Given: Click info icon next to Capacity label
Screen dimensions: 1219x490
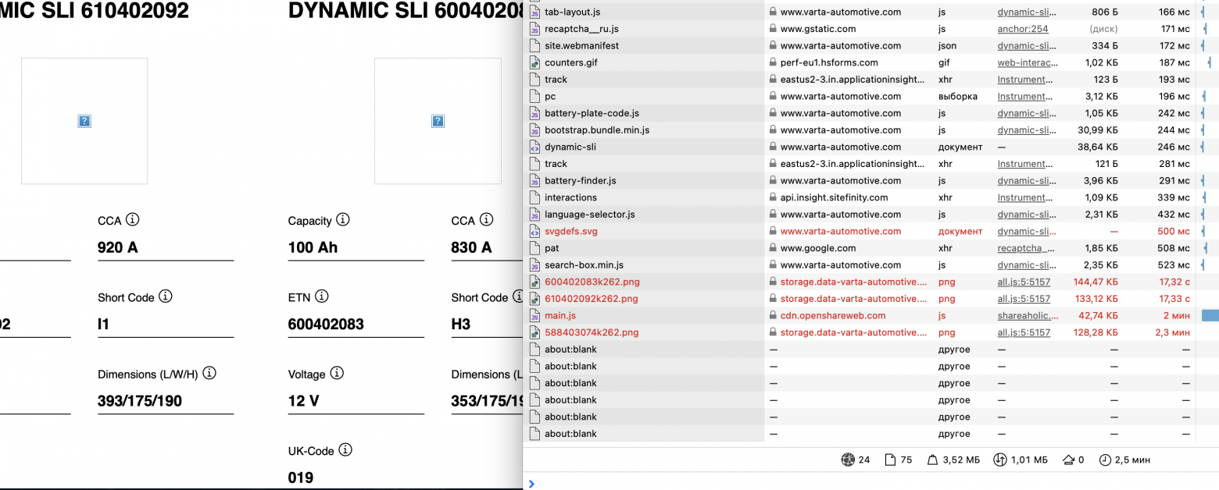Looking at the screenshot, I should point(343,220).
